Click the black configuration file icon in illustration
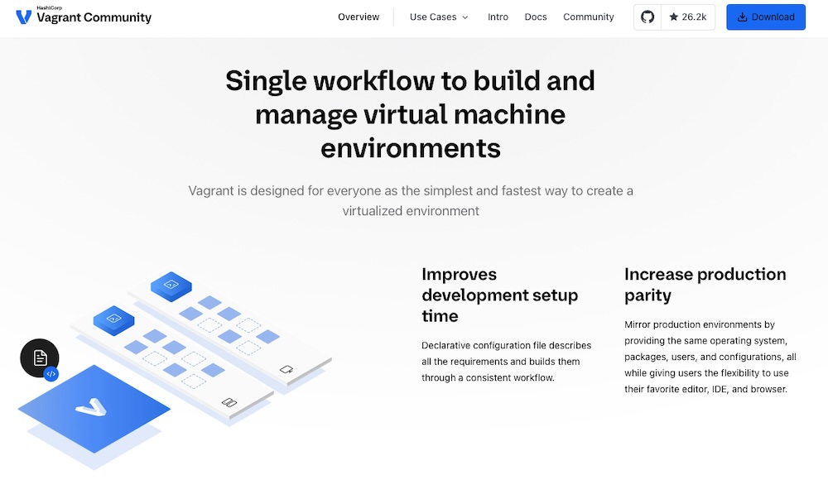828x480 pixels. 39,357
